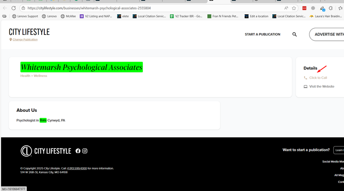Image resolution: width=344 pixels, height=191 pixels.
Task: Click the laptop icon in Details
Action: coord(305,86)
